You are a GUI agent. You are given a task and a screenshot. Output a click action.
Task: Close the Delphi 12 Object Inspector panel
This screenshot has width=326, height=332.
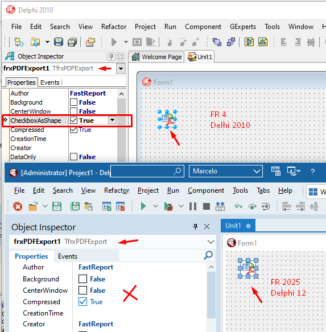click(207, 227)
